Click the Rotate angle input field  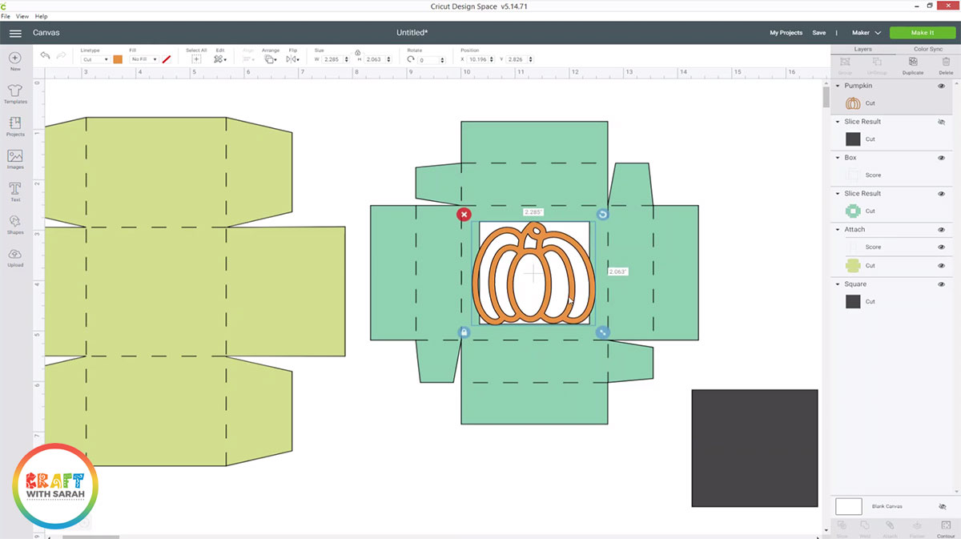[431, 60]
